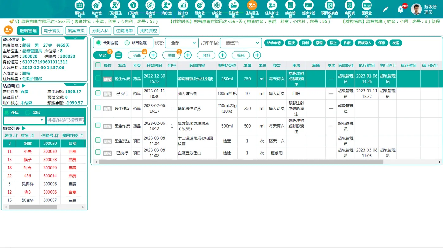Check the select-all checkbox in table header

tap(98, 65)
